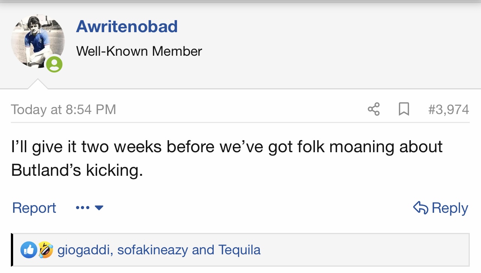The image size is (481, 273).
Task: Click the green online status badge
Action: pyautogui.click(x=54, y=64)
